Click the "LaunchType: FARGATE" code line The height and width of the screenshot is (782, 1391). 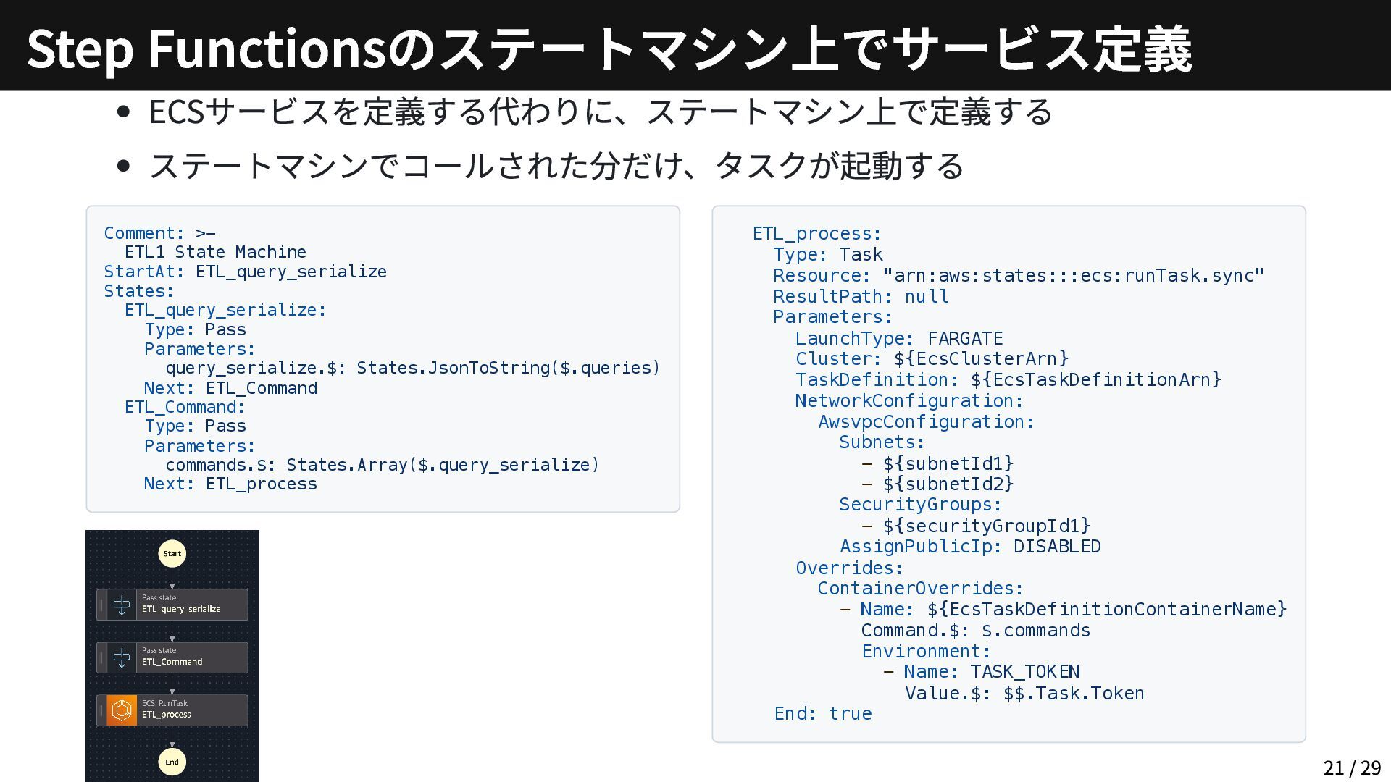pos(899,339)
